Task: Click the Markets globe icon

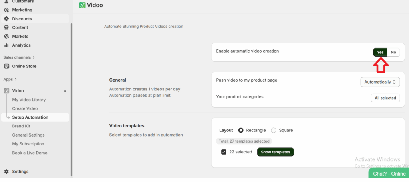Action: (x=6, y=36)
